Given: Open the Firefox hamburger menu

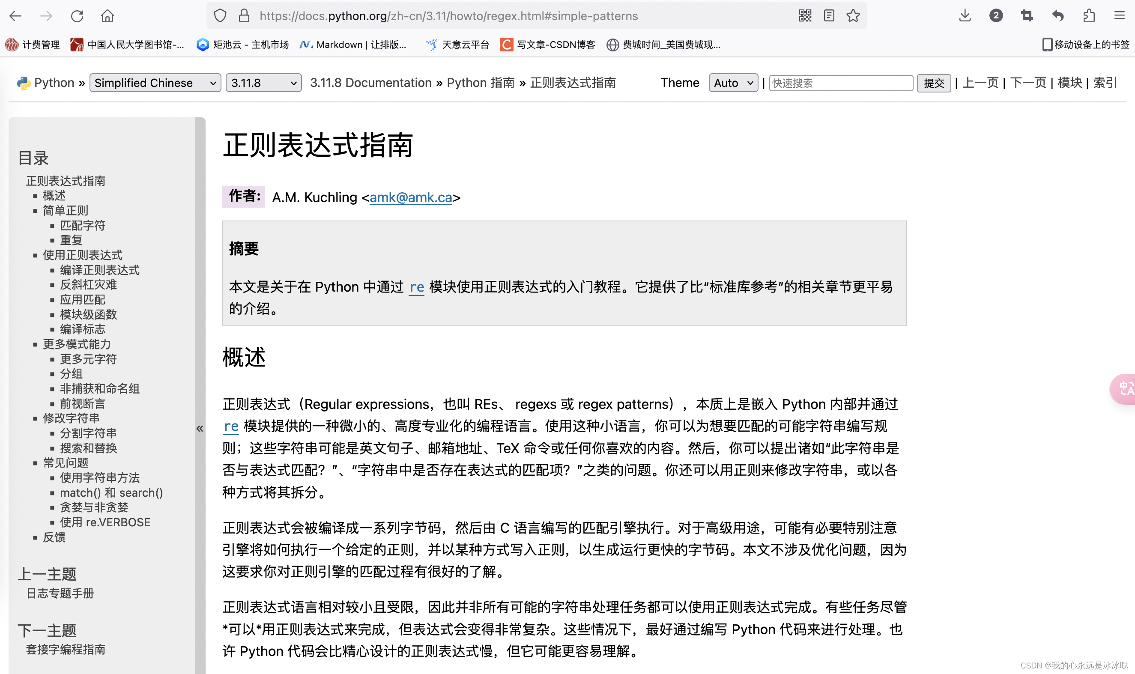Looking at the screenshot, I should [1119, 16].
